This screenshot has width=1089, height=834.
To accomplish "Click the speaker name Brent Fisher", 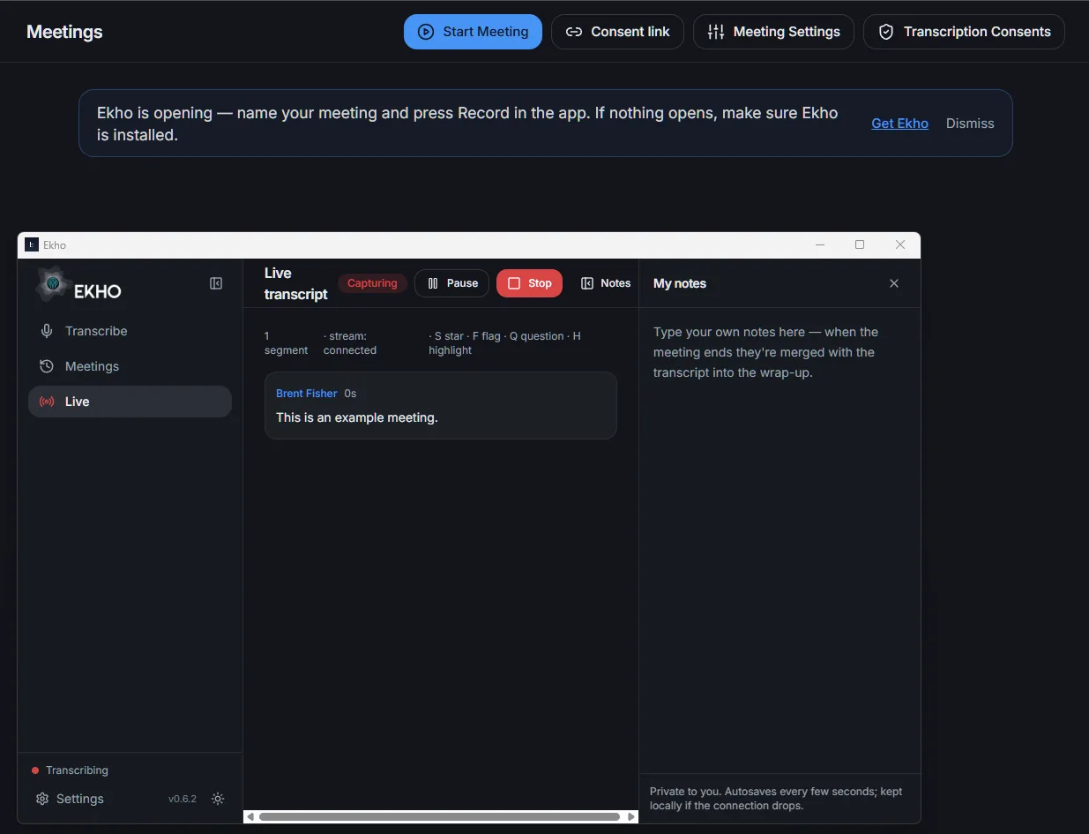I will [306, 394].
